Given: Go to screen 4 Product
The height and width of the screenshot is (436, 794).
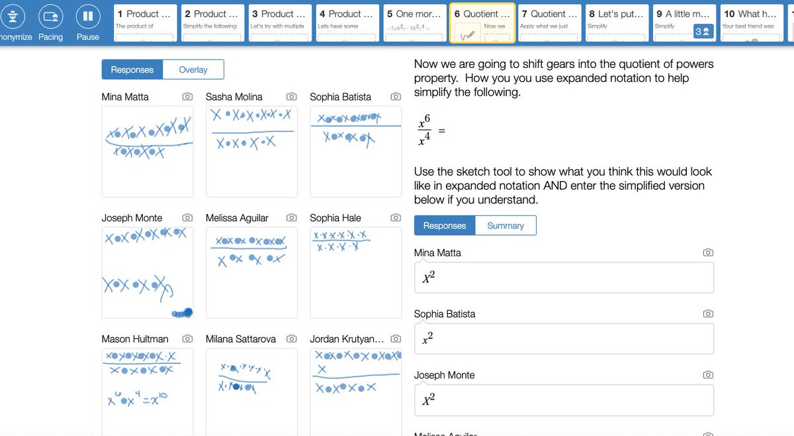Looking at the screenshot, I should [347, 23].
